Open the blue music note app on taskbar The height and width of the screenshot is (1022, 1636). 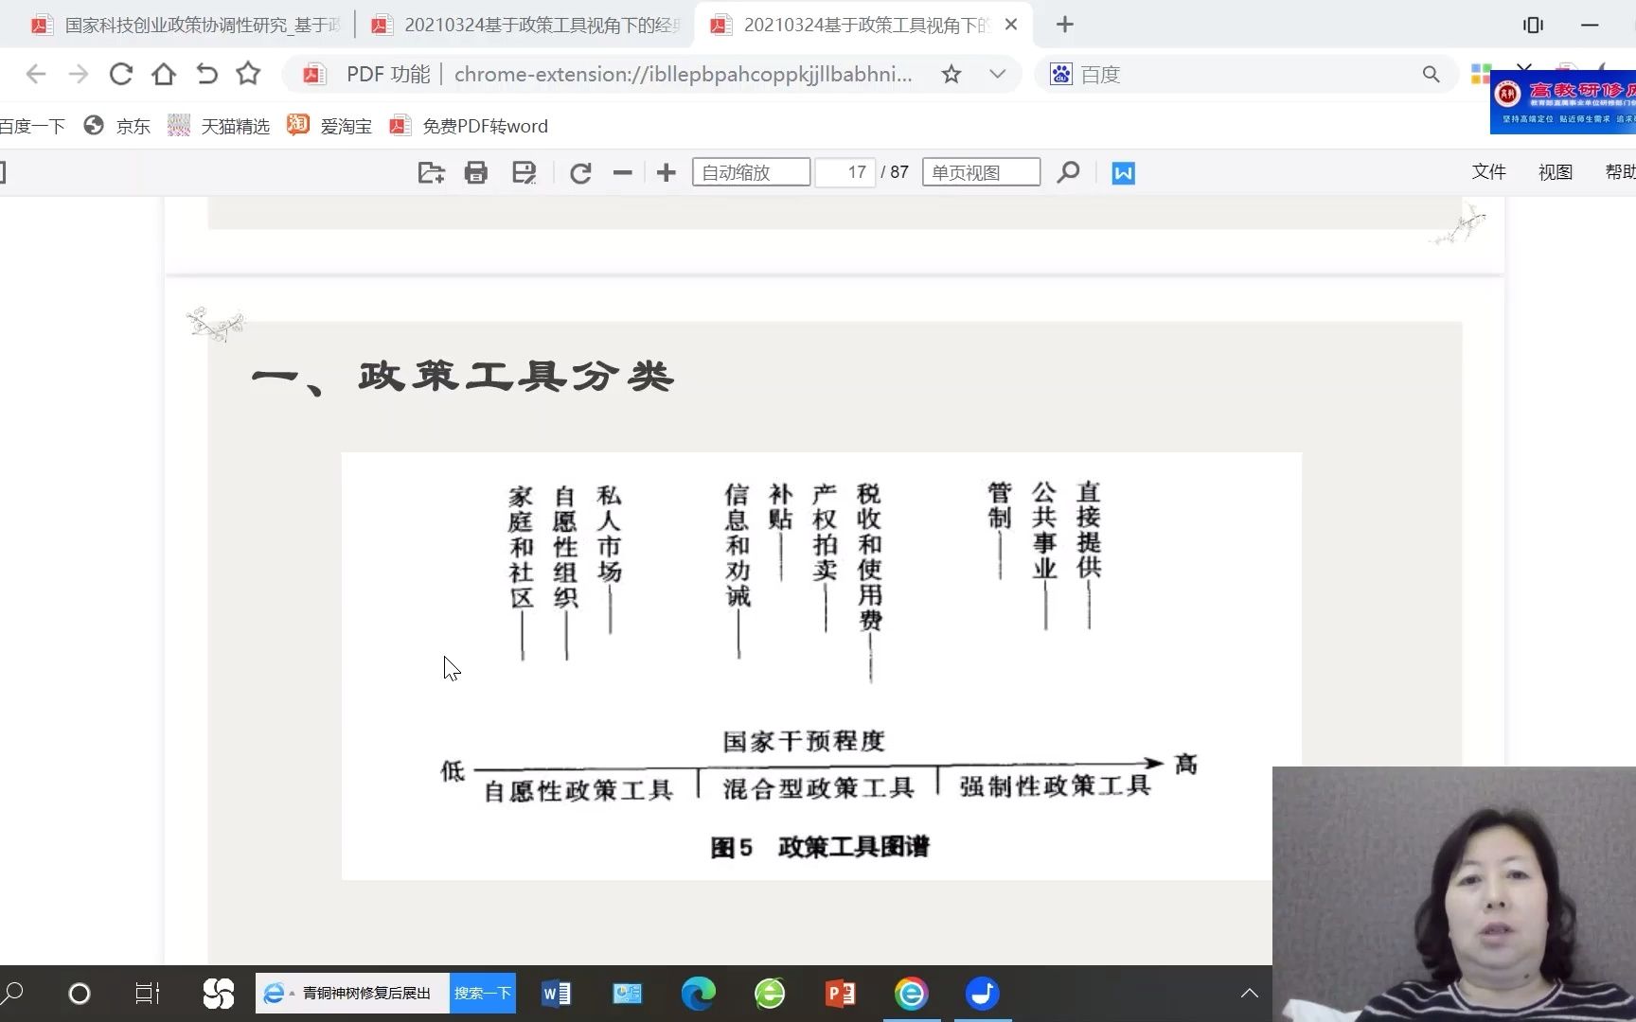click(x=983, y=994)
